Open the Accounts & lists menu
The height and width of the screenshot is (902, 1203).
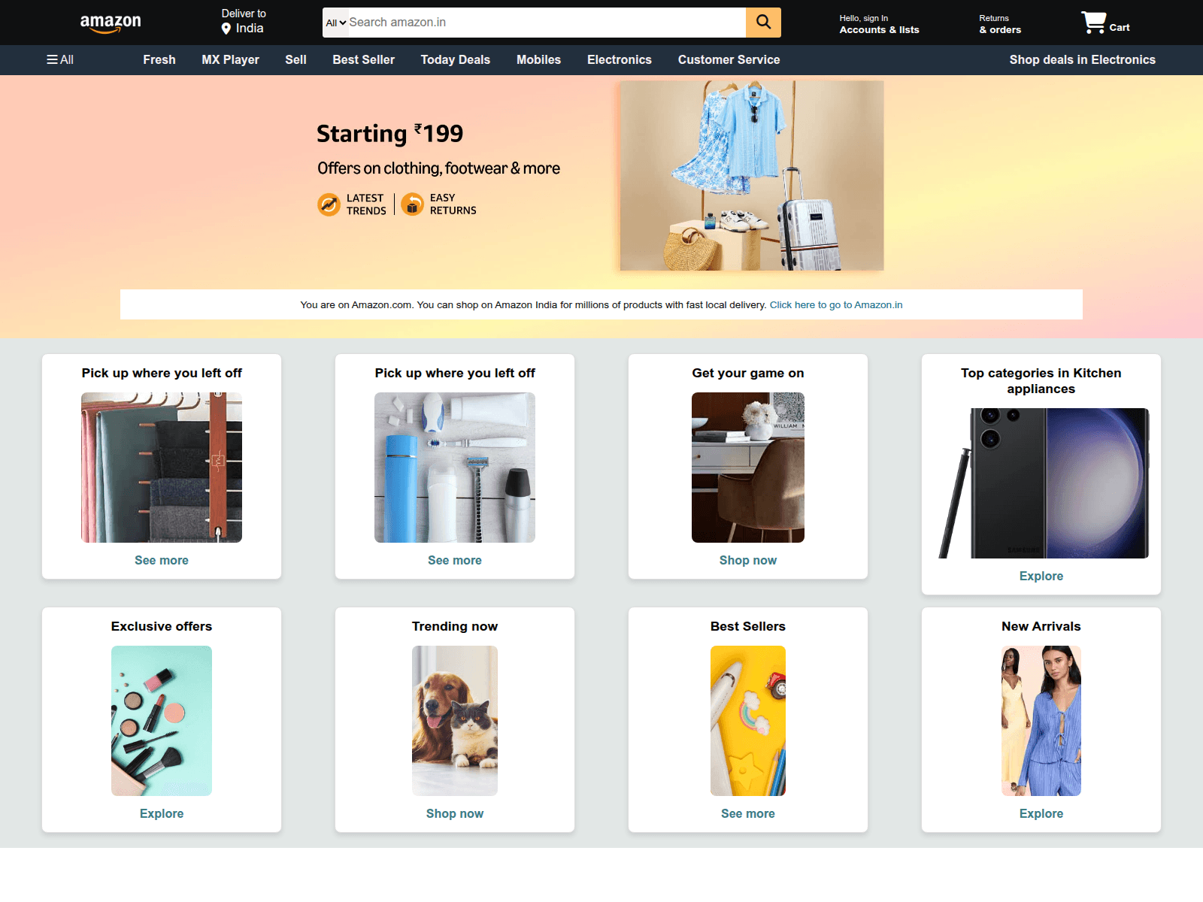tap(879, 24)
